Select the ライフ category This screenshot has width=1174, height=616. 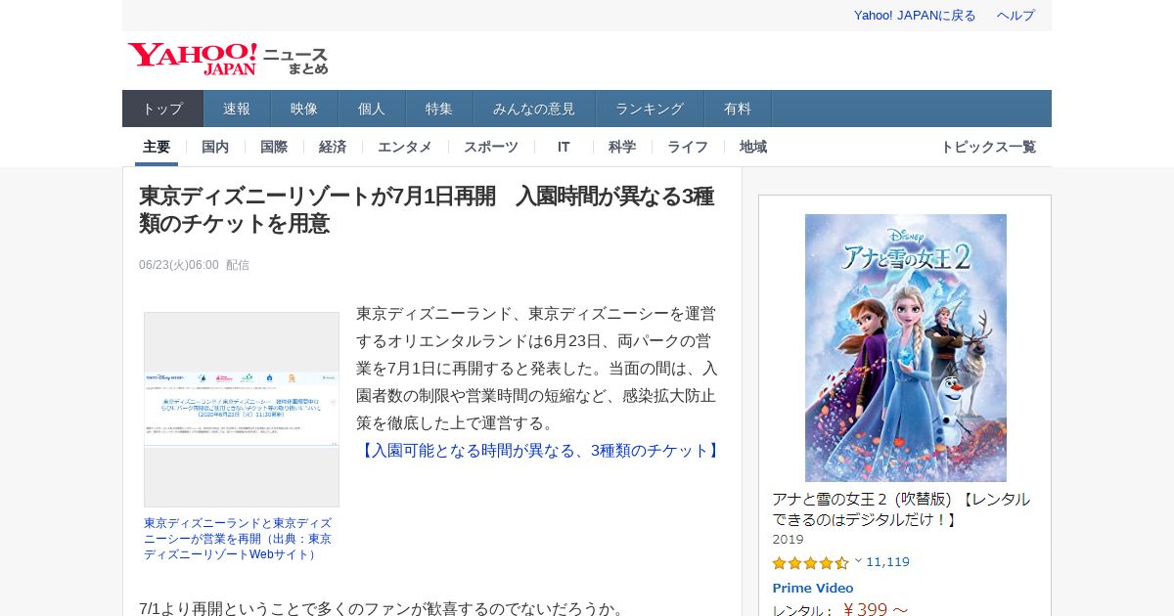tap(688, 147)
